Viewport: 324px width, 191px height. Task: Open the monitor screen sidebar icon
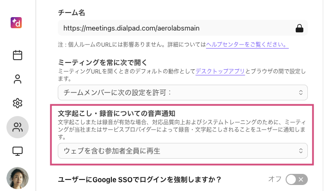18,151
